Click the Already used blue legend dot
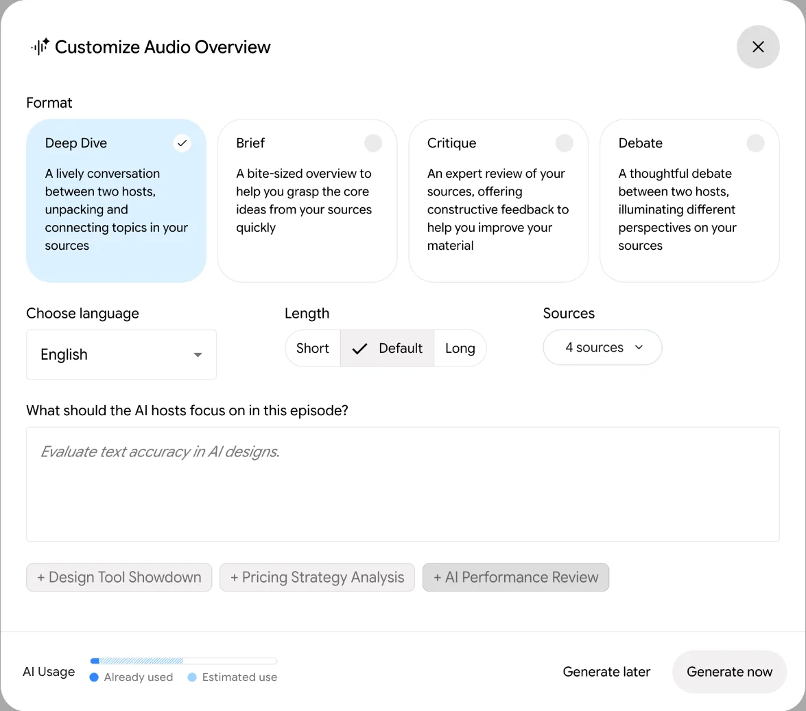This screenshot has height=711, width=806. coord(94,677)
